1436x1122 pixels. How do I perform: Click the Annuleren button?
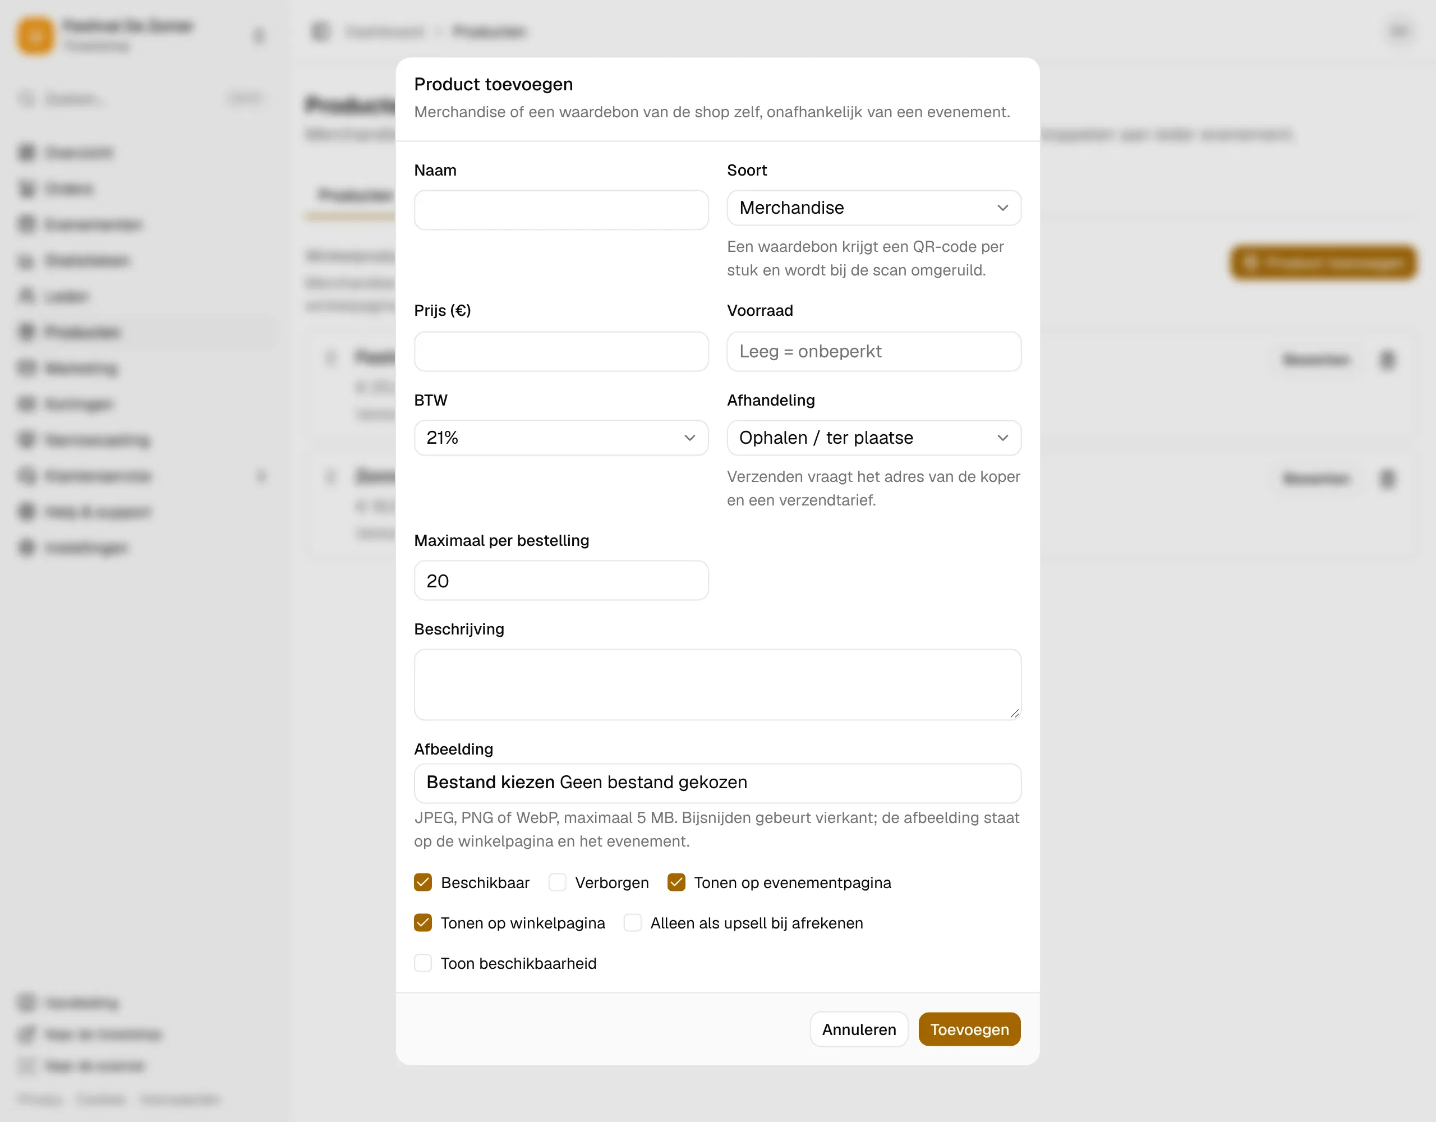[859, 1029]
